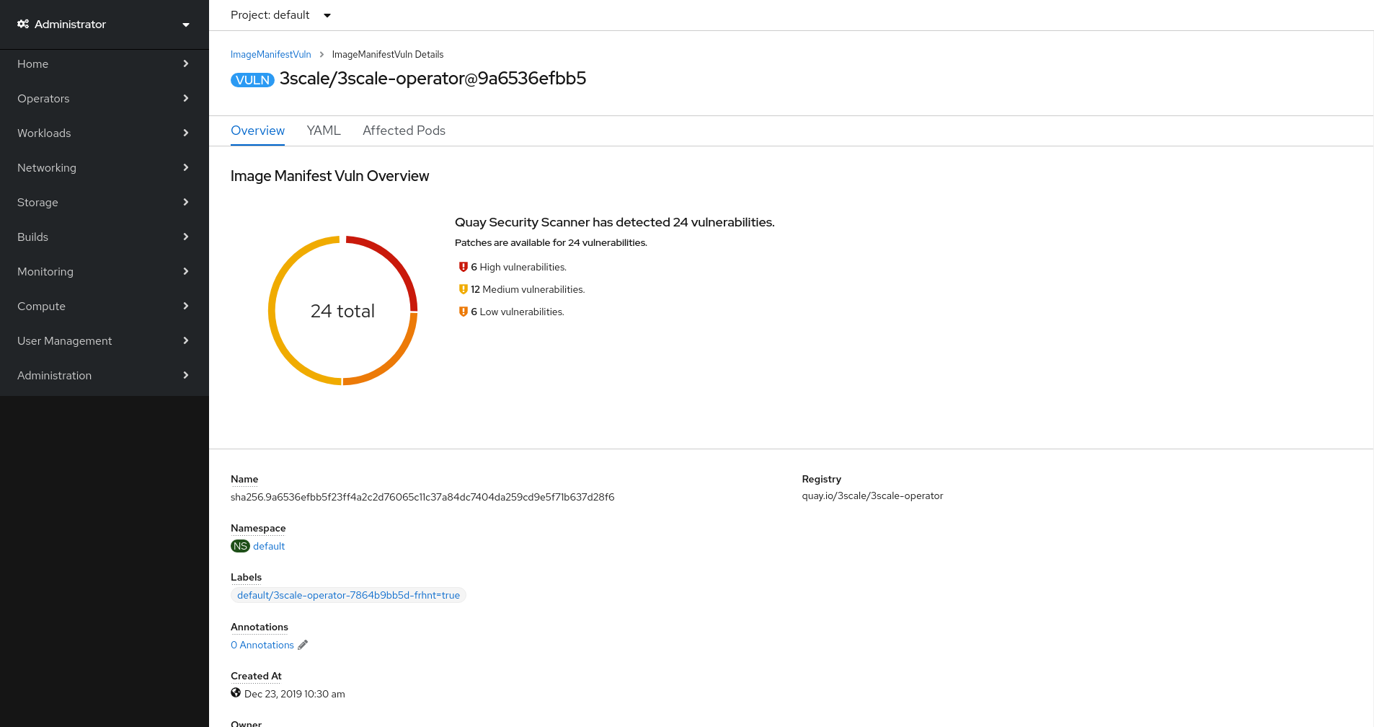The width and height of the screenshot is (1374, 727).
Task: Click the page title 3scale/3scale-operator@9a6536efbb5
Action: tap(433, 79)
